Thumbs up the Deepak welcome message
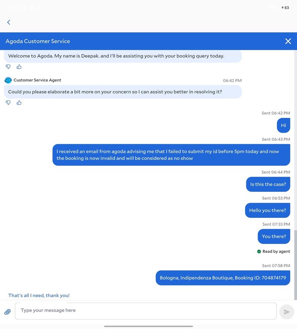 pos(19,67)
